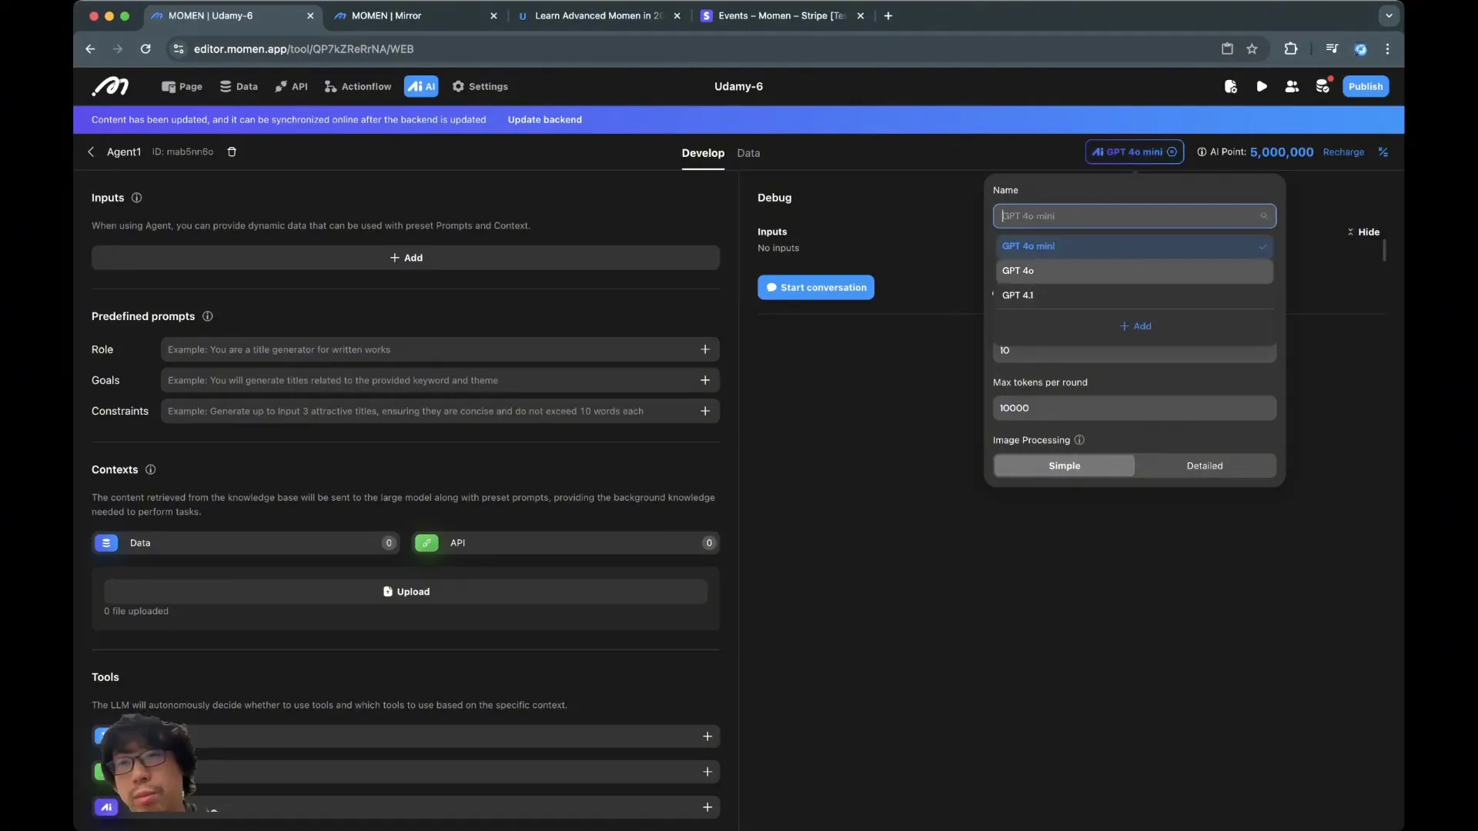The height and width of the screenshot is (831, 1478).
Task: Open a new browser tab
Action: (888, 15)
